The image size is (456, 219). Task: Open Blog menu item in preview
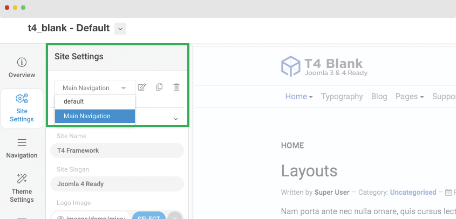(379, 97)
